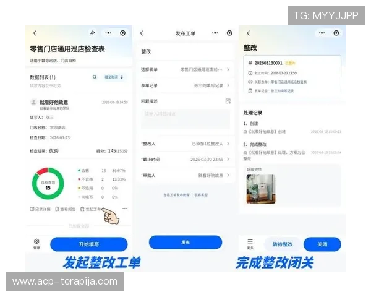This screenshot has width=371, height=297.
Task: Open the 截止时间 date picker row
Action: pos(185,160)
